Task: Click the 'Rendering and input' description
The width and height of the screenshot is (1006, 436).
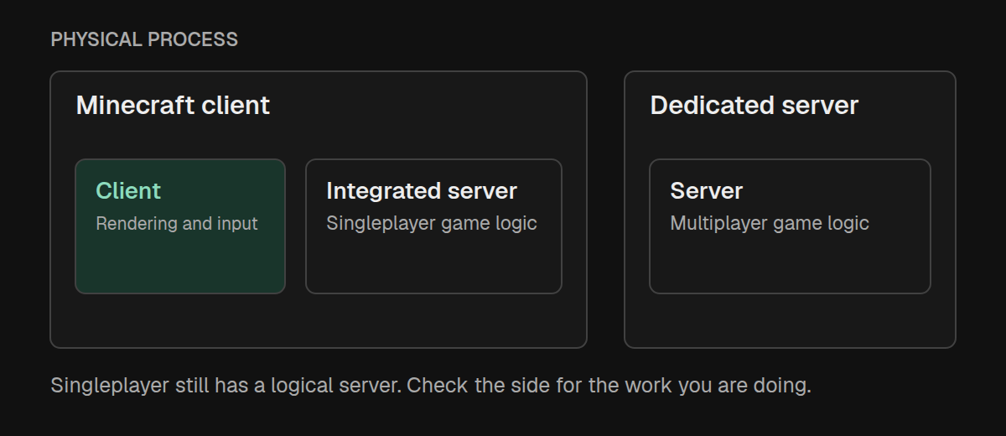Action: (x=177, y=224)
